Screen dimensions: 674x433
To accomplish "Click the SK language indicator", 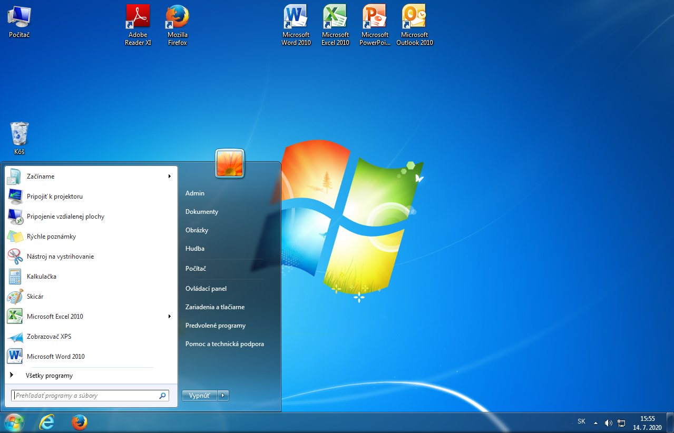I will (x=581, y=421).
